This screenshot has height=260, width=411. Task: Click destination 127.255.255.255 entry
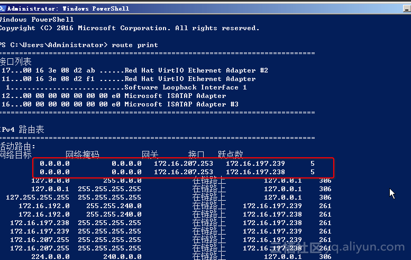pos(38,198)
